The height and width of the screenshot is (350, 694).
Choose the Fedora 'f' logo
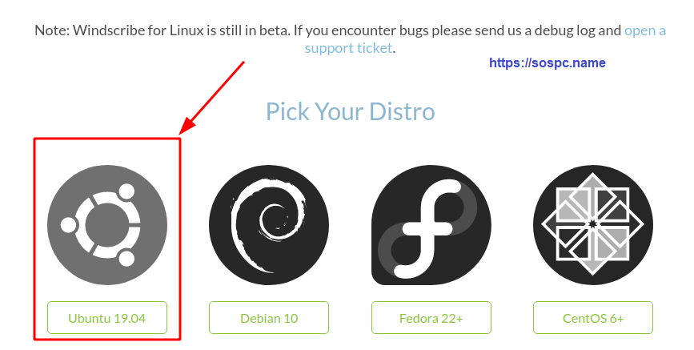[x=431, y=224]
